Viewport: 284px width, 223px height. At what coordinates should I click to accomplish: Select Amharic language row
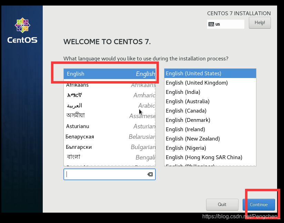click(x=109, y=95)
